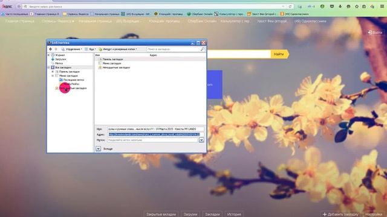Open the (49) Одноклассники bookmark in the bookmarks bar
Viewport: 387px width, 217px height.
tap(294, 14)
